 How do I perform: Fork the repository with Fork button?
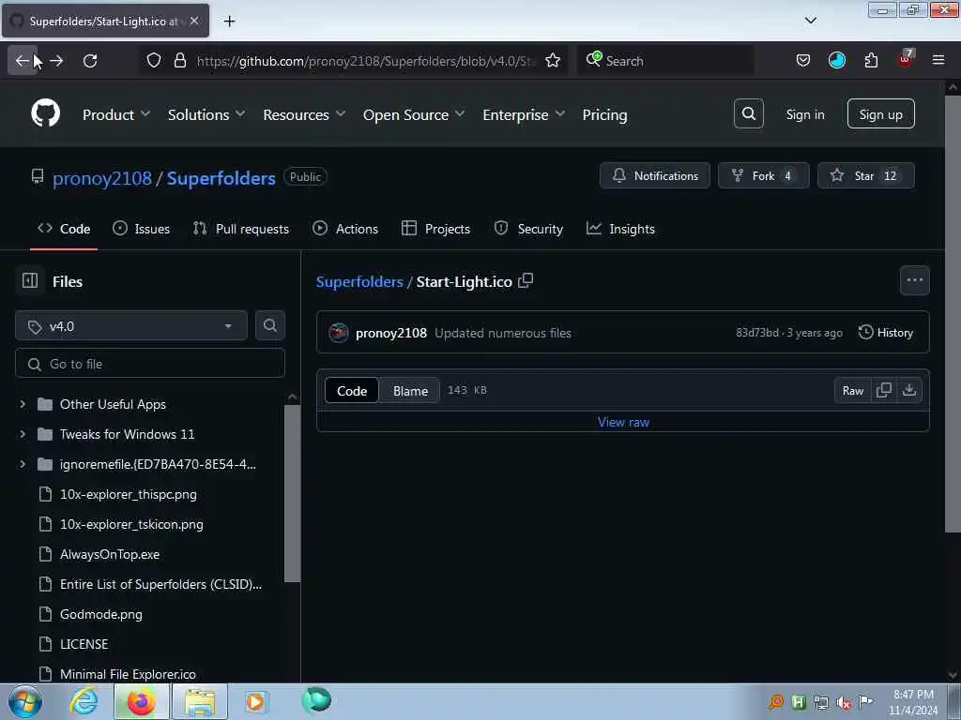pos(763,175)
